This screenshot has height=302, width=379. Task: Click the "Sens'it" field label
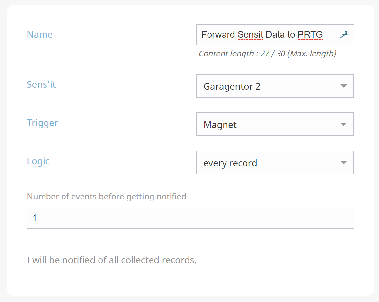tap(41, 84)
